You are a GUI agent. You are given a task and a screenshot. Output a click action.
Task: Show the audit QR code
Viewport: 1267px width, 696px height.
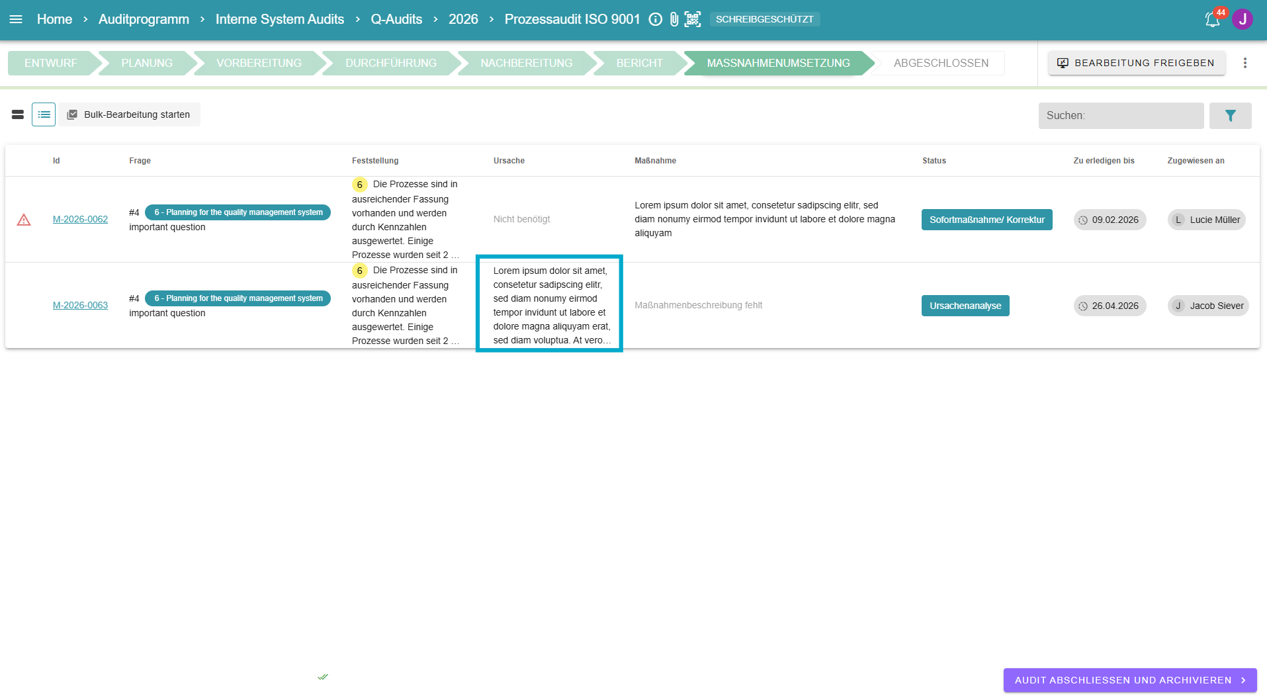(x=692, y=19)
